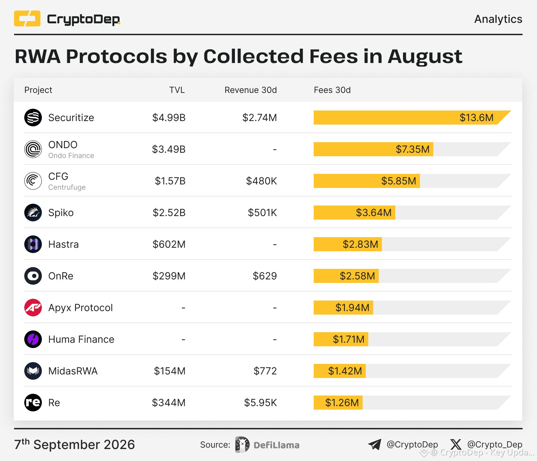
Task: Click the Revenue 30d column header
Action: tap(251, 90)
